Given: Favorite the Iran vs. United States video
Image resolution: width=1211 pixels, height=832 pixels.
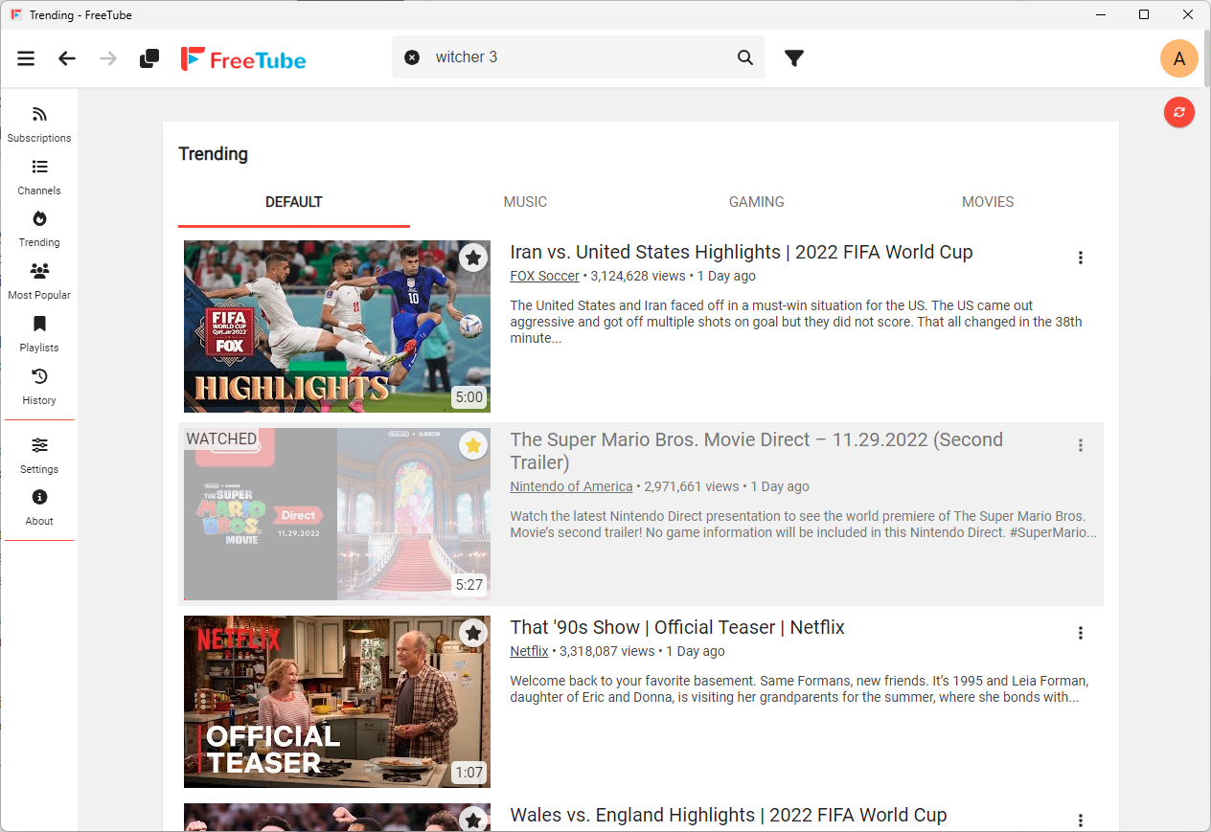Looking at the screenshot, I should click(472, 258).
